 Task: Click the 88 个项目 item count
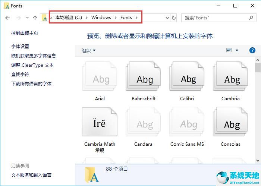(117, 169)
